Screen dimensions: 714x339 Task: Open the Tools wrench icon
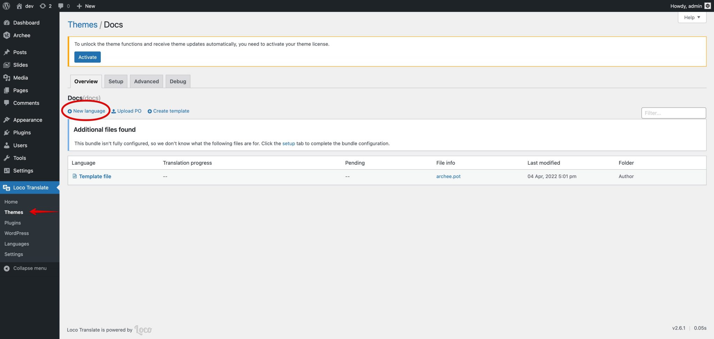tap(7, 158)
